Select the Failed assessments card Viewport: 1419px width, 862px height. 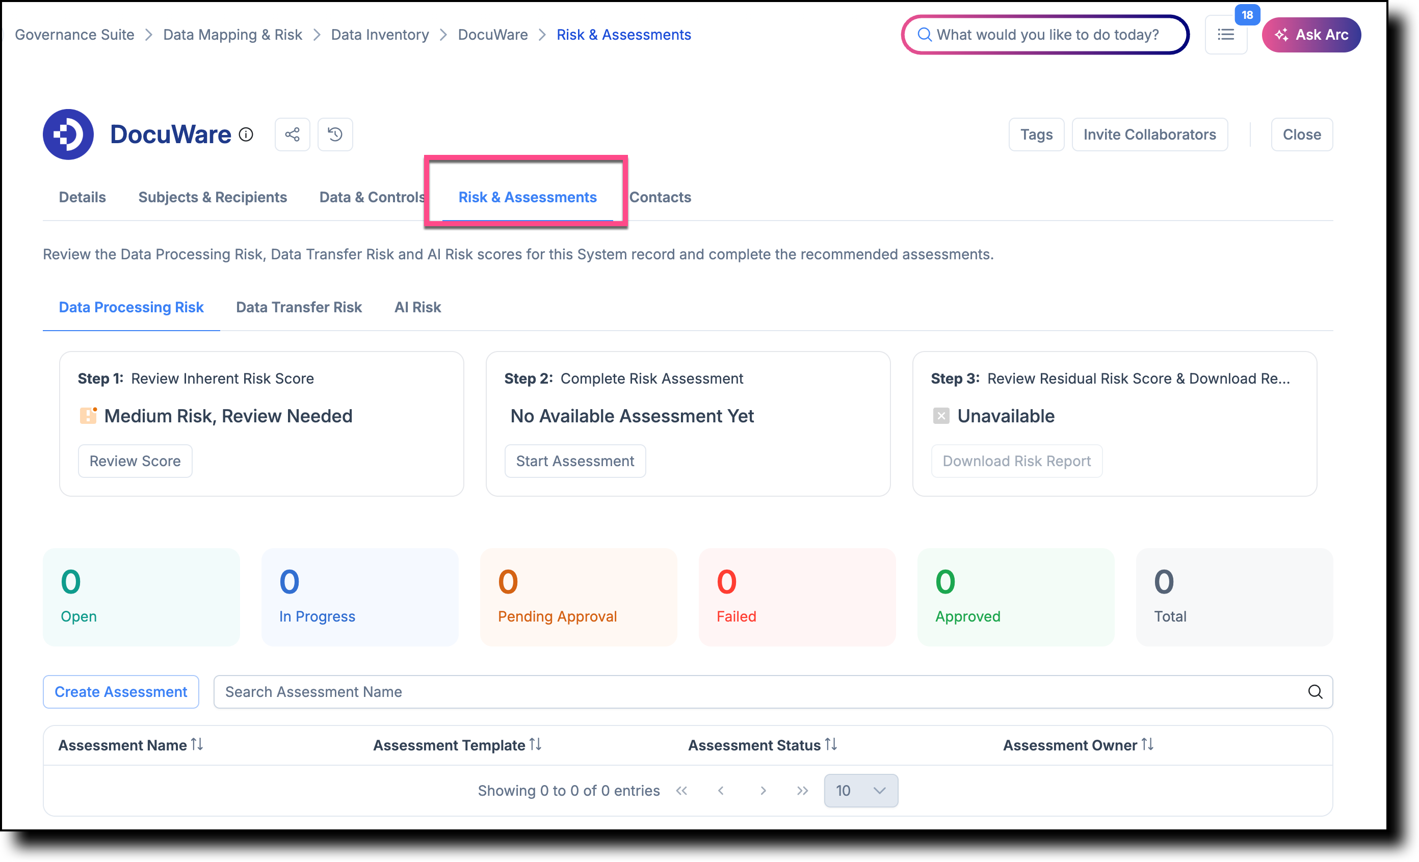797,597
